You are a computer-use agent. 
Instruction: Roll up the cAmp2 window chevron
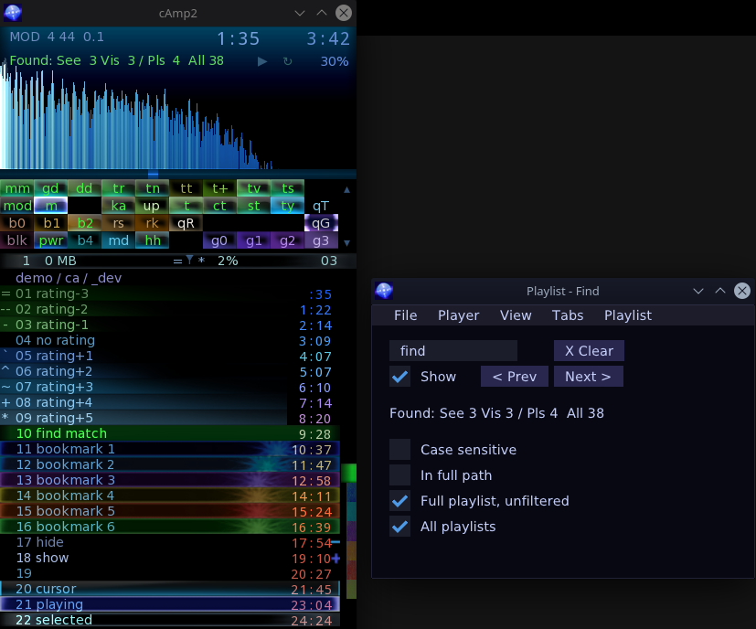tap(322, 13)
